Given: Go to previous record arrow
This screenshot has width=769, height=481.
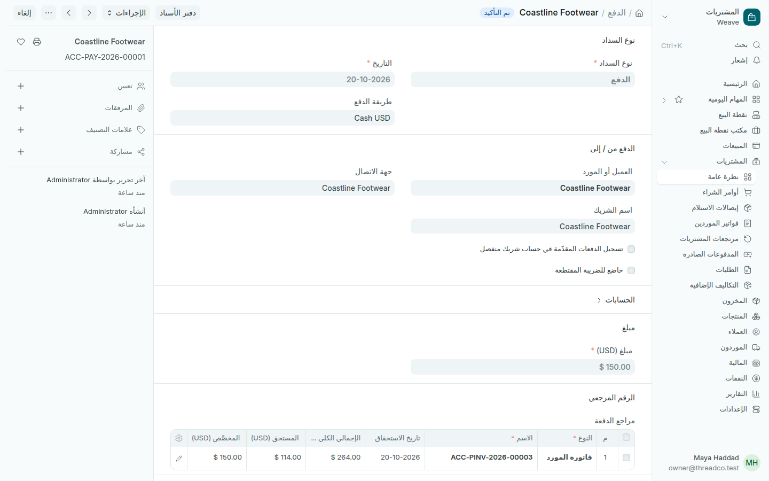Looking at the screenshot, I should point(69,13).
